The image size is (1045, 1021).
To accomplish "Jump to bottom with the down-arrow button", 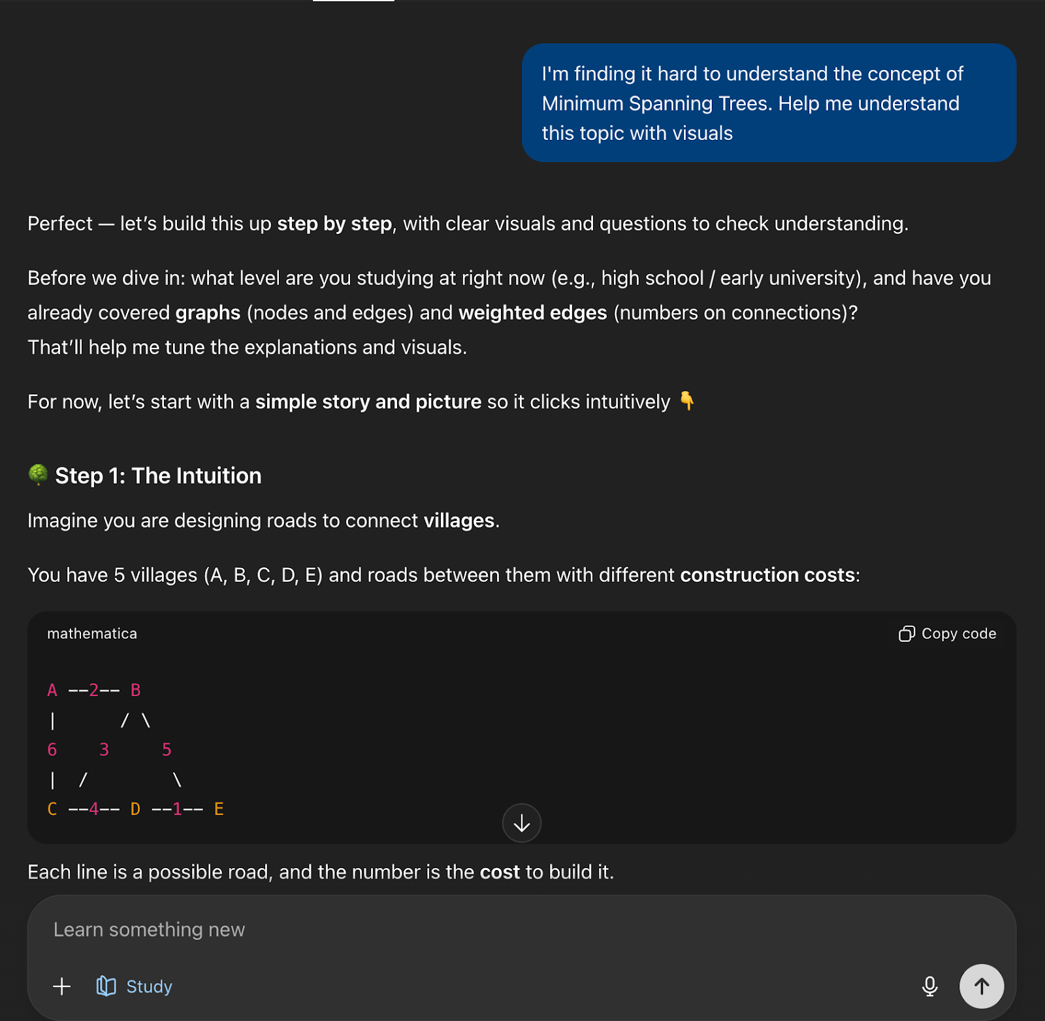I will (521, 823).
